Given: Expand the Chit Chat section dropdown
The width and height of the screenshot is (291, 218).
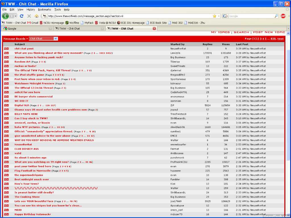Looking at the screenshot, I should [x=55, y=39].
